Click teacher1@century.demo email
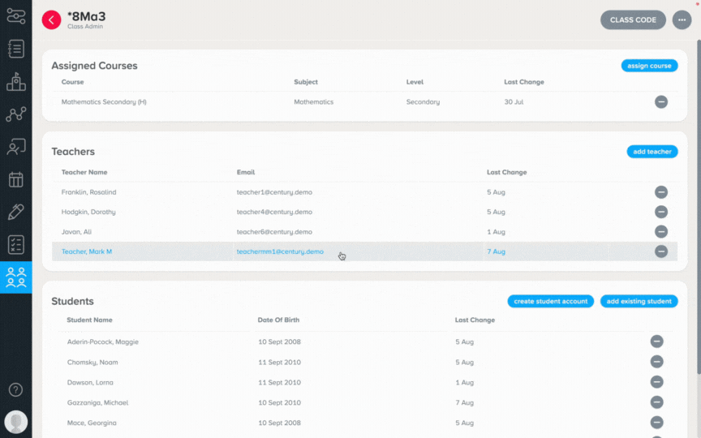Image resolution: width=701 pixels, height=438 pixels. pos(274,192)
